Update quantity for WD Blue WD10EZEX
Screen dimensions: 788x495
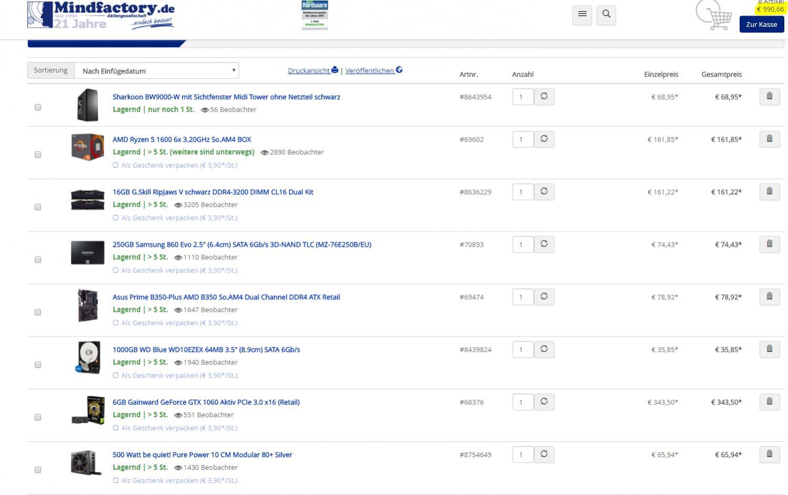(x=544, y=349)
